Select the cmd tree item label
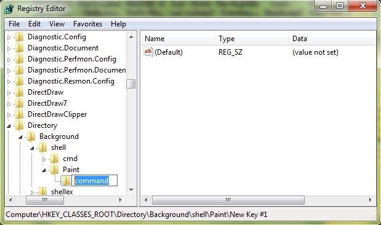The image size is (381, 225). [x=70, y=159]
